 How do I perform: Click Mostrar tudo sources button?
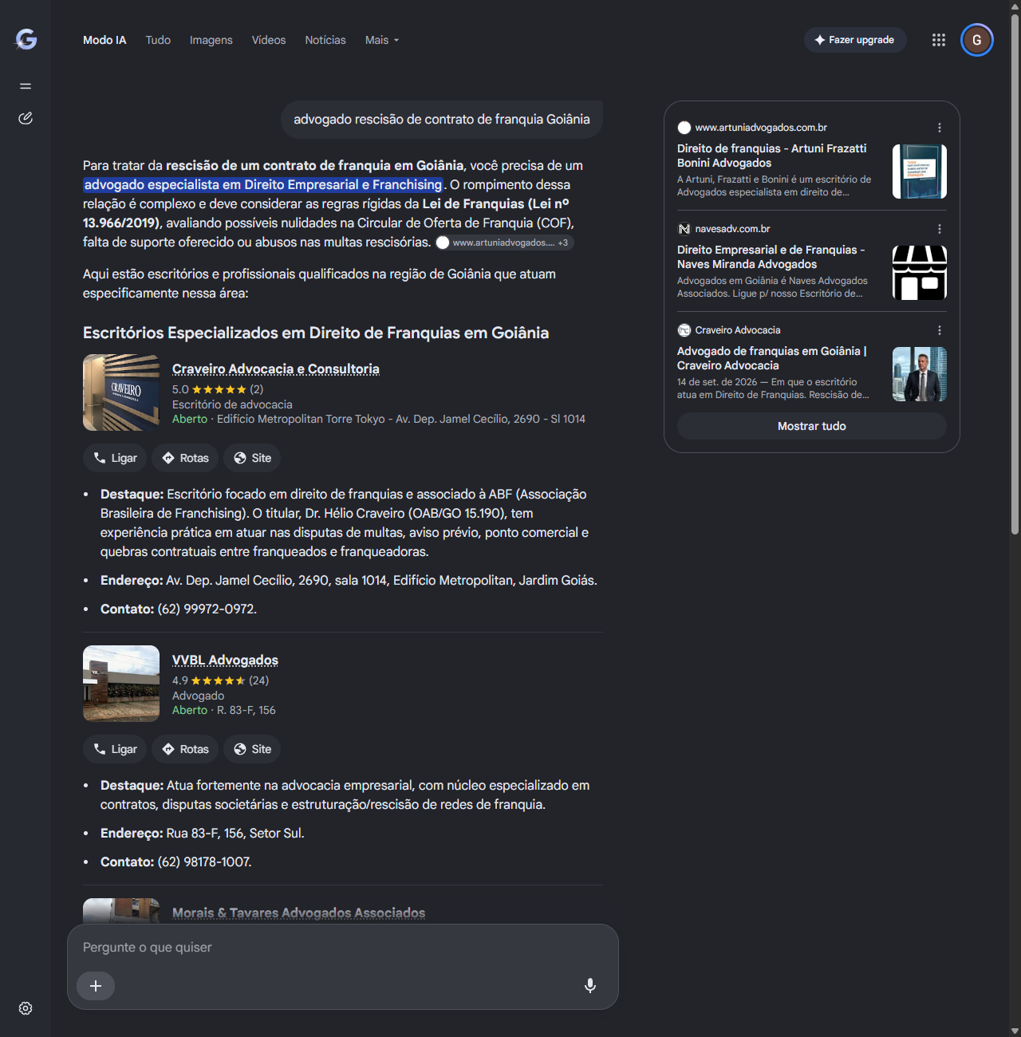click(x=812, y=426)
